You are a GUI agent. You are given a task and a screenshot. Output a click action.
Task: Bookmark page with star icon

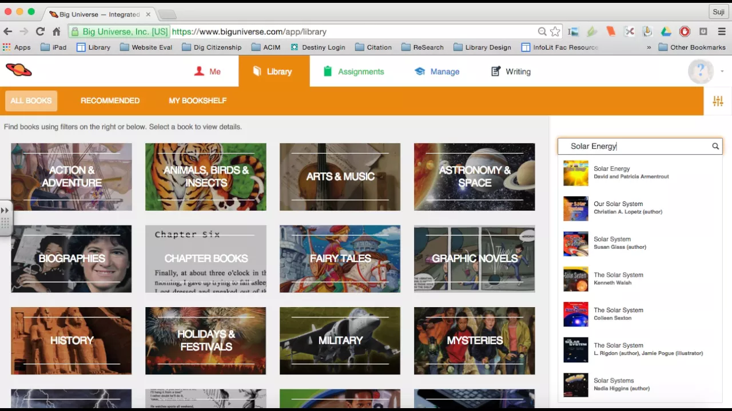pyautogui.click(x=555, y=32)
